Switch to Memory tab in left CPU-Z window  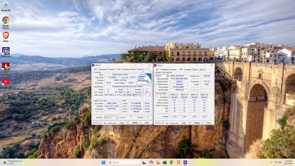pyautogui.click(x=112, y=70)
